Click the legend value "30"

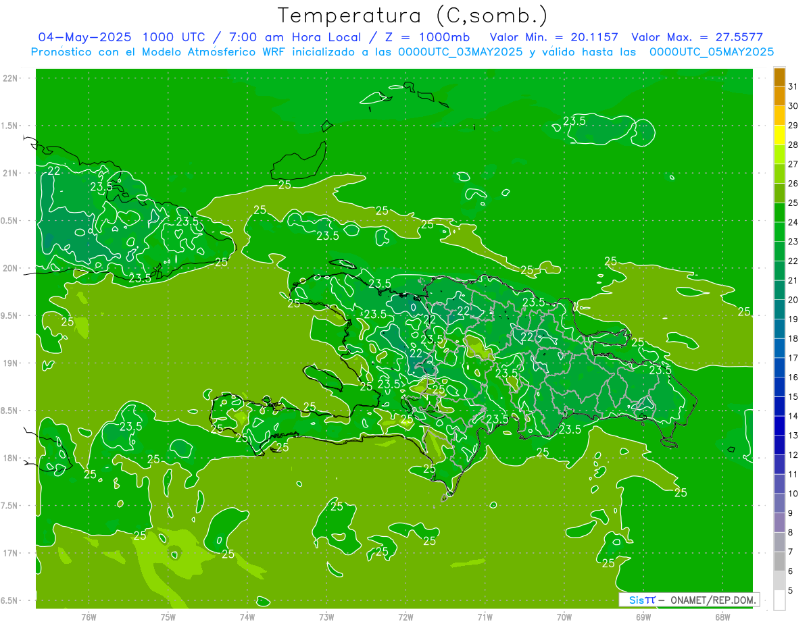pyautogui.click(x=793, y=106)
